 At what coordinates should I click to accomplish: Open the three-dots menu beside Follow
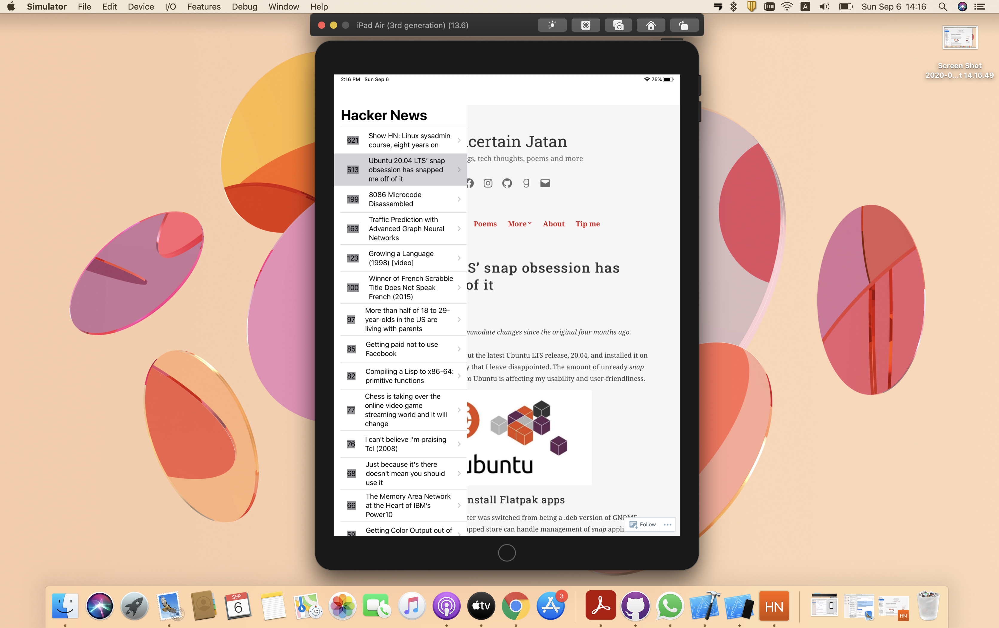667,525
